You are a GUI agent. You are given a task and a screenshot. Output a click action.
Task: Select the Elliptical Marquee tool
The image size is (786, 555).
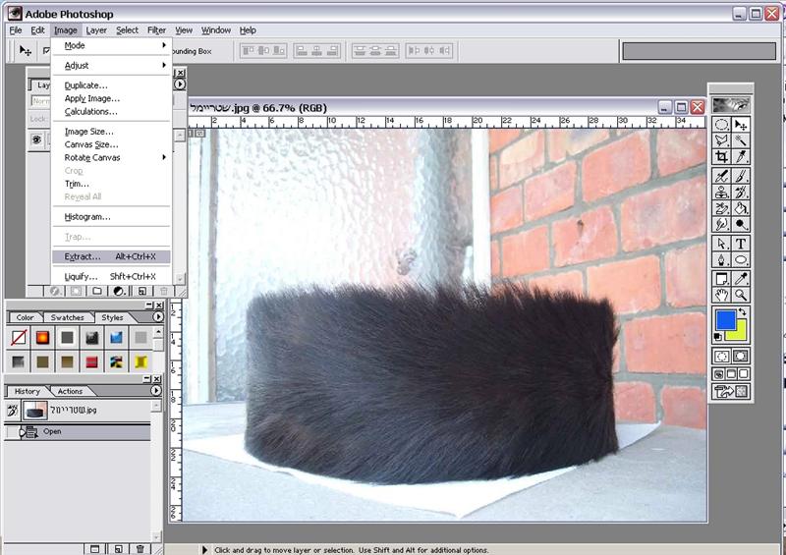(721, 125)
